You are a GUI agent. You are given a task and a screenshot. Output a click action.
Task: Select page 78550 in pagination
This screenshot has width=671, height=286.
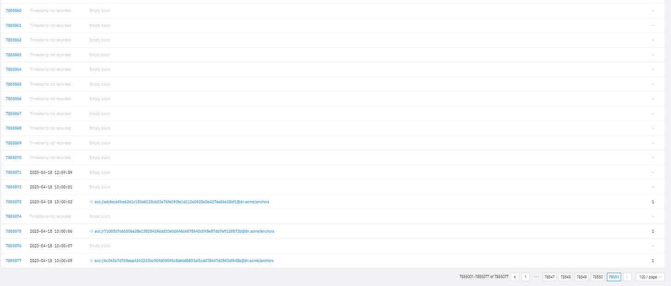tap(598, 277)
